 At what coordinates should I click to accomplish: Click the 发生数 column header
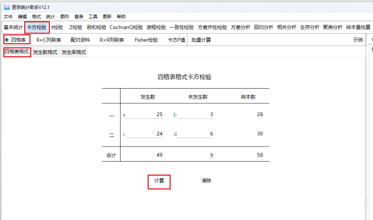click(148, 97)
